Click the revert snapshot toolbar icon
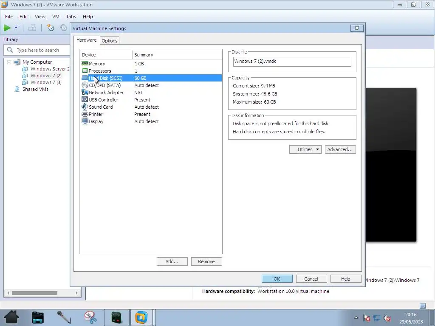435x326 pixels. [x=64, y=28]
